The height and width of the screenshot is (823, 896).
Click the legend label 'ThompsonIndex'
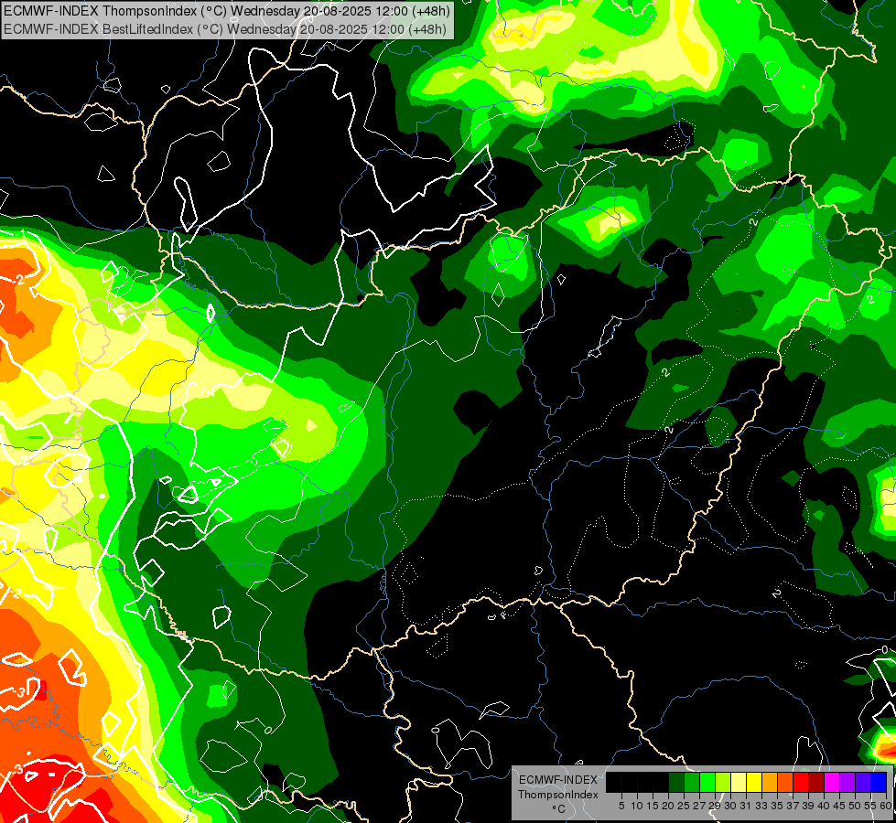coord(558,795)
